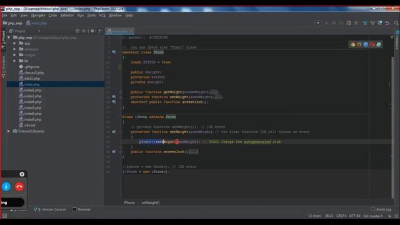Open the Help menu
The height and width of the screenshot is (225, 400).
[x=129, y=15]
